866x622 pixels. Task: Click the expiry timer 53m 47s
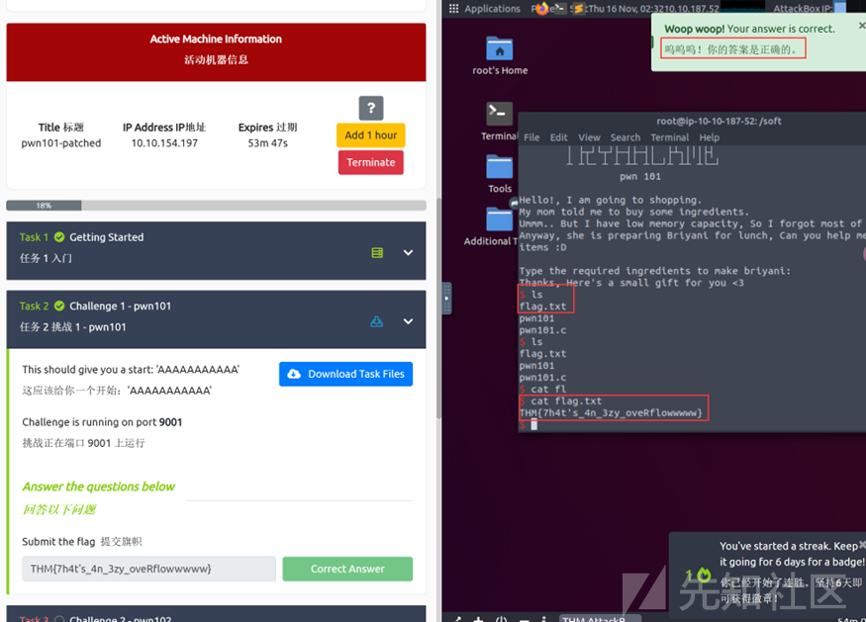pyautogui.click(x=267, y=143)
